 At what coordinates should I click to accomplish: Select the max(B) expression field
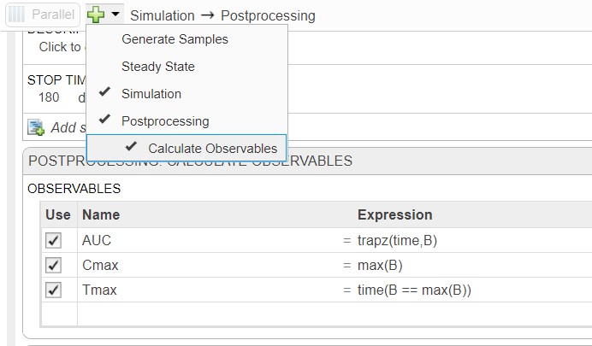click(380, 265)
